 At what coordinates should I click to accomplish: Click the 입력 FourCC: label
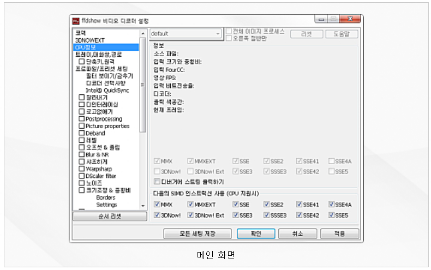tap(169, 70)
